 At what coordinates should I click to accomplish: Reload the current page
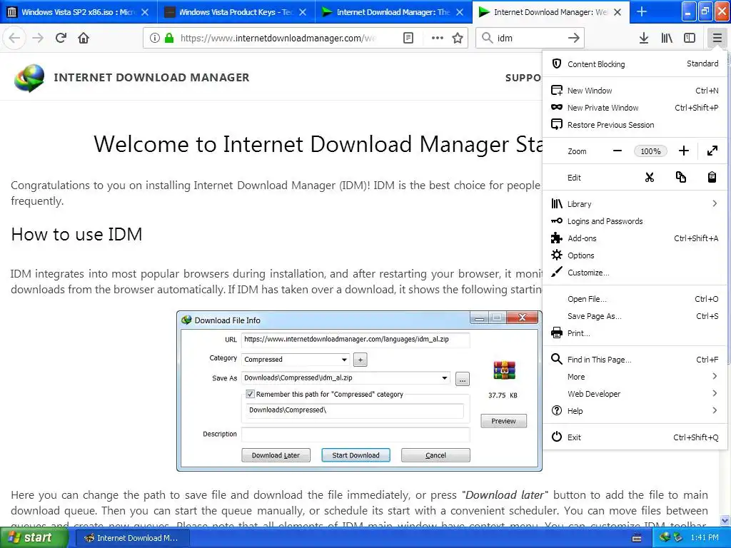(61, 38)
